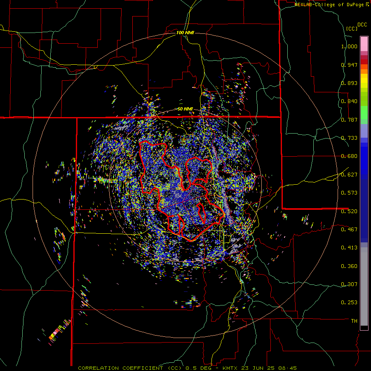Click the TH threshold label
The height and width of the screenshot is (371, 371).
coord(354,321)
